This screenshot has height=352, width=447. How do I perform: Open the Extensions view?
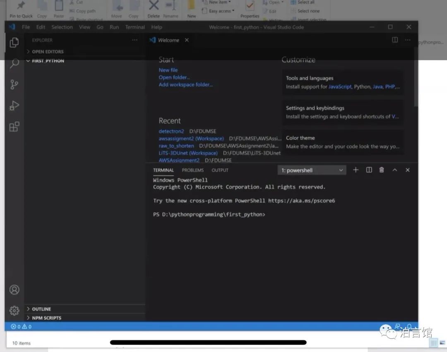pos(14,127)
